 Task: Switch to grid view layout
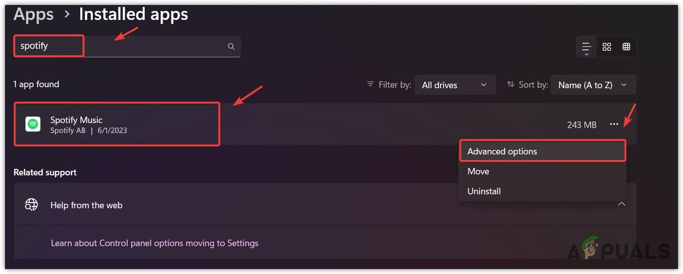pos(607,47)
